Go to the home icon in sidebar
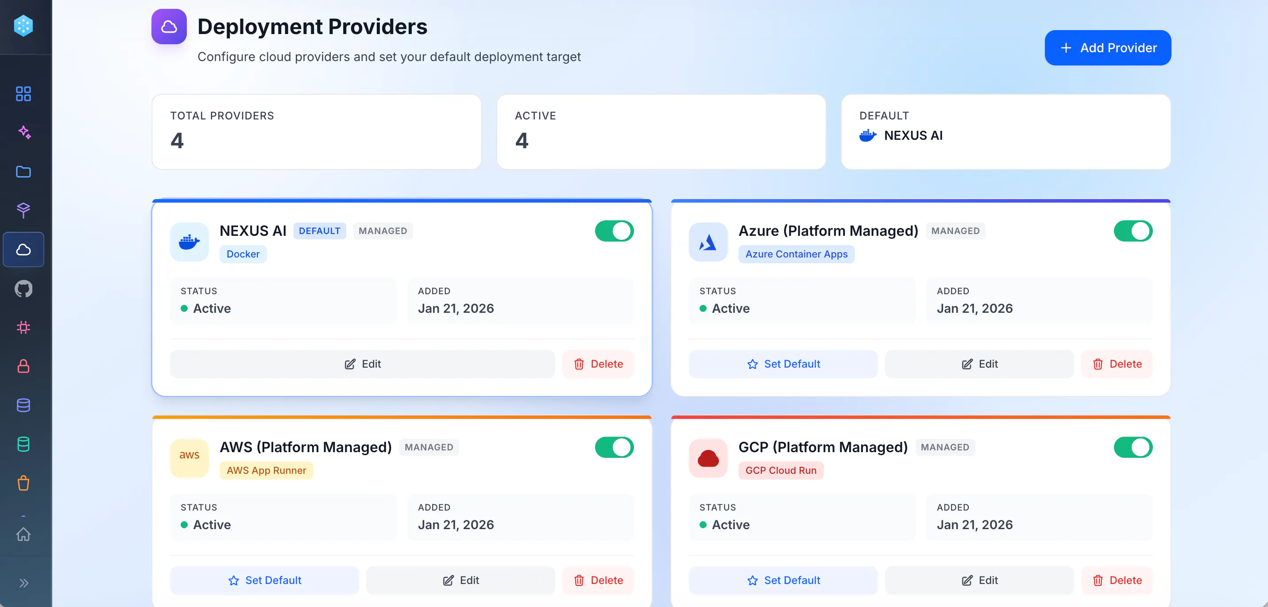Image resolution: width=1268 pixels, height=607 pixels. [x=23, y=534]
